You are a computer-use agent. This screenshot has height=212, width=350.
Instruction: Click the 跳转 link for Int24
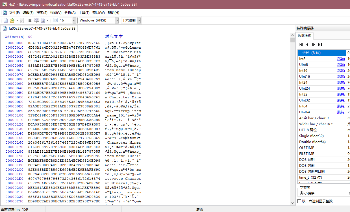pyautogui.click(x=341, y=83)
